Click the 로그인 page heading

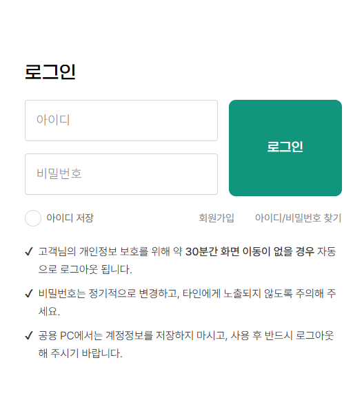click(50, 72)
